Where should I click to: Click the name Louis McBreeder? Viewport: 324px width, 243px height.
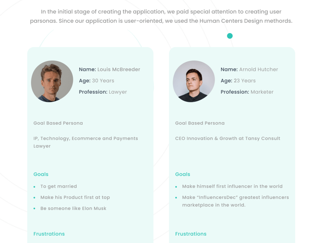click(x=119, y=69)
